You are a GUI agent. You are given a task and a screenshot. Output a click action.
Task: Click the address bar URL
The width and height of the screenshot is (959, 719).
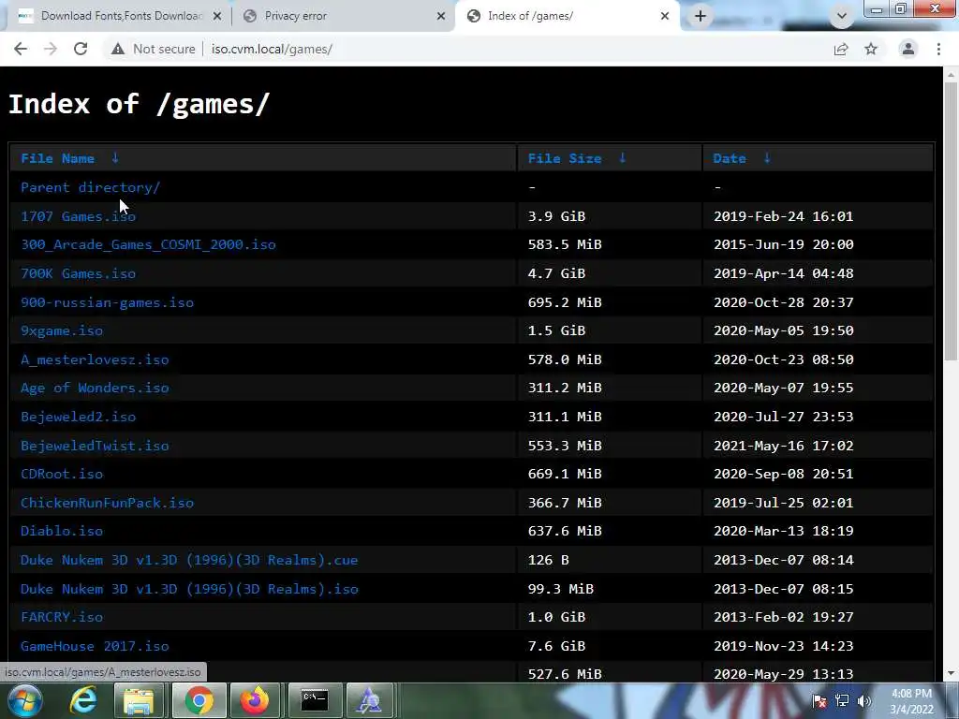pyautogui.click(x=272, y=49)
